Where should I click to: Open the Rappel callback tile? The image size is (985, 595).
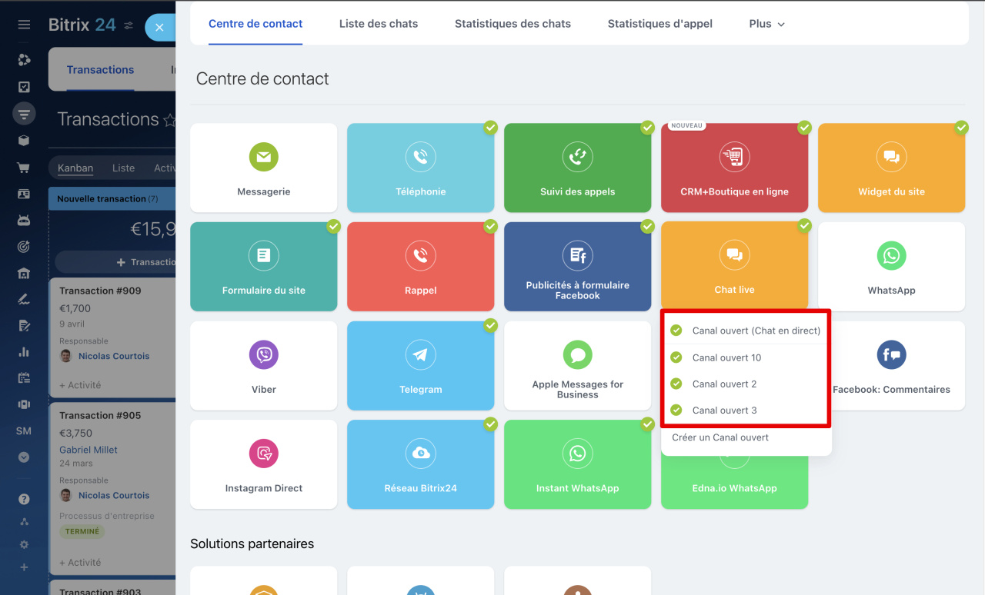(421, 267)
